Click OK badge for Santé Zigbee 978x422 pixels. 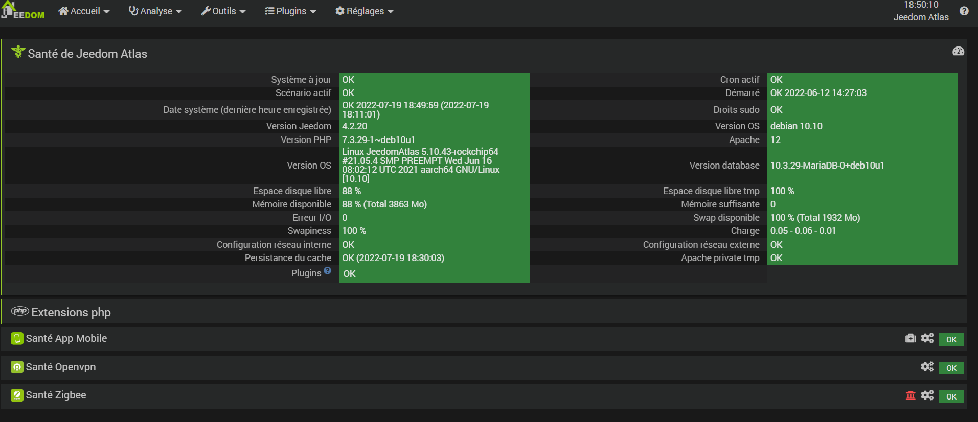pyautogui.click(x=951, y=396)
